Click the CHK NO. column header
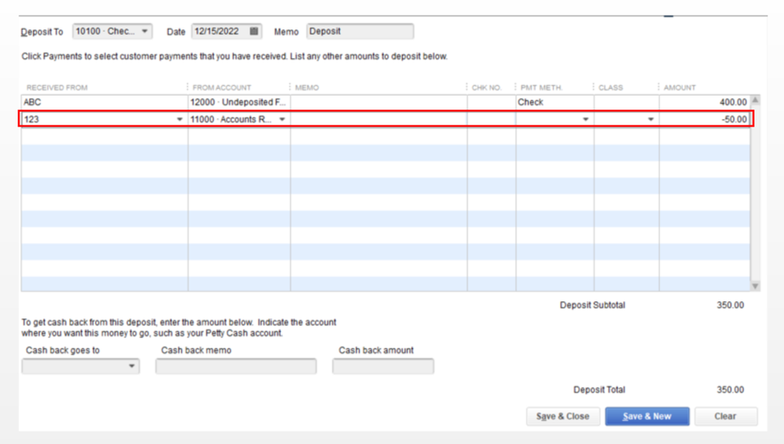This screenshot has height=444, width=784. click(x=486, y=87)
